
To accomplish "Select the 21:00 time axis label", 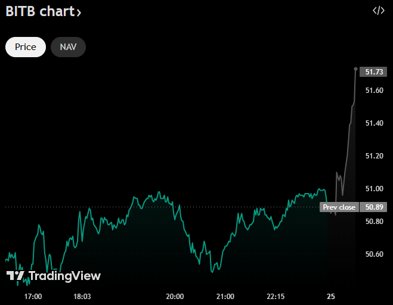I will pyautogui.click(x=225, y=296).
